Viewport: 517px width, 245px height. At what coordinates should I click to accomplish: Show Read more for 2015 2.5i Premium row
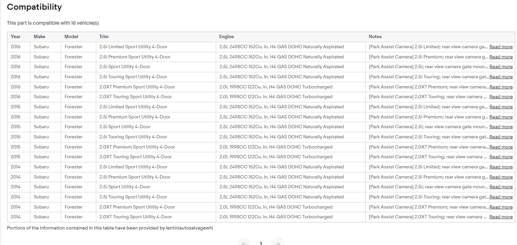click(x=501, y=117)
